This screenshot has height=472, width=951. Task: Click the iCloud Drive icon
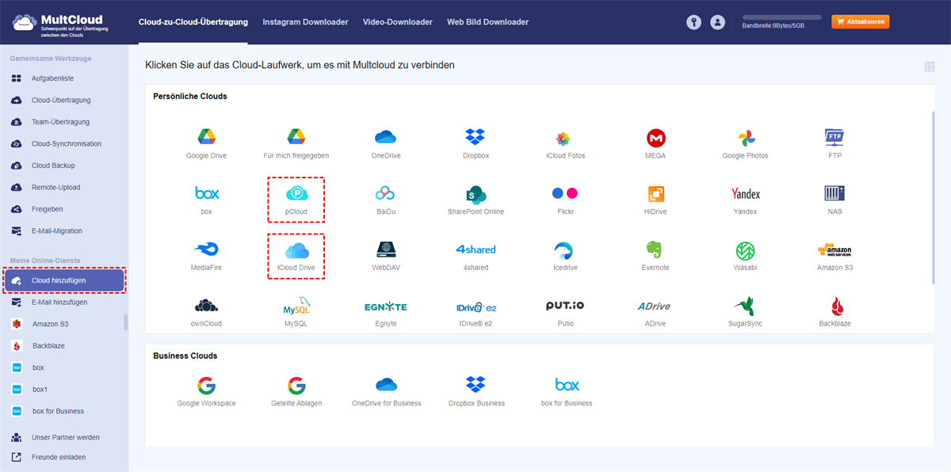point(296,250)
